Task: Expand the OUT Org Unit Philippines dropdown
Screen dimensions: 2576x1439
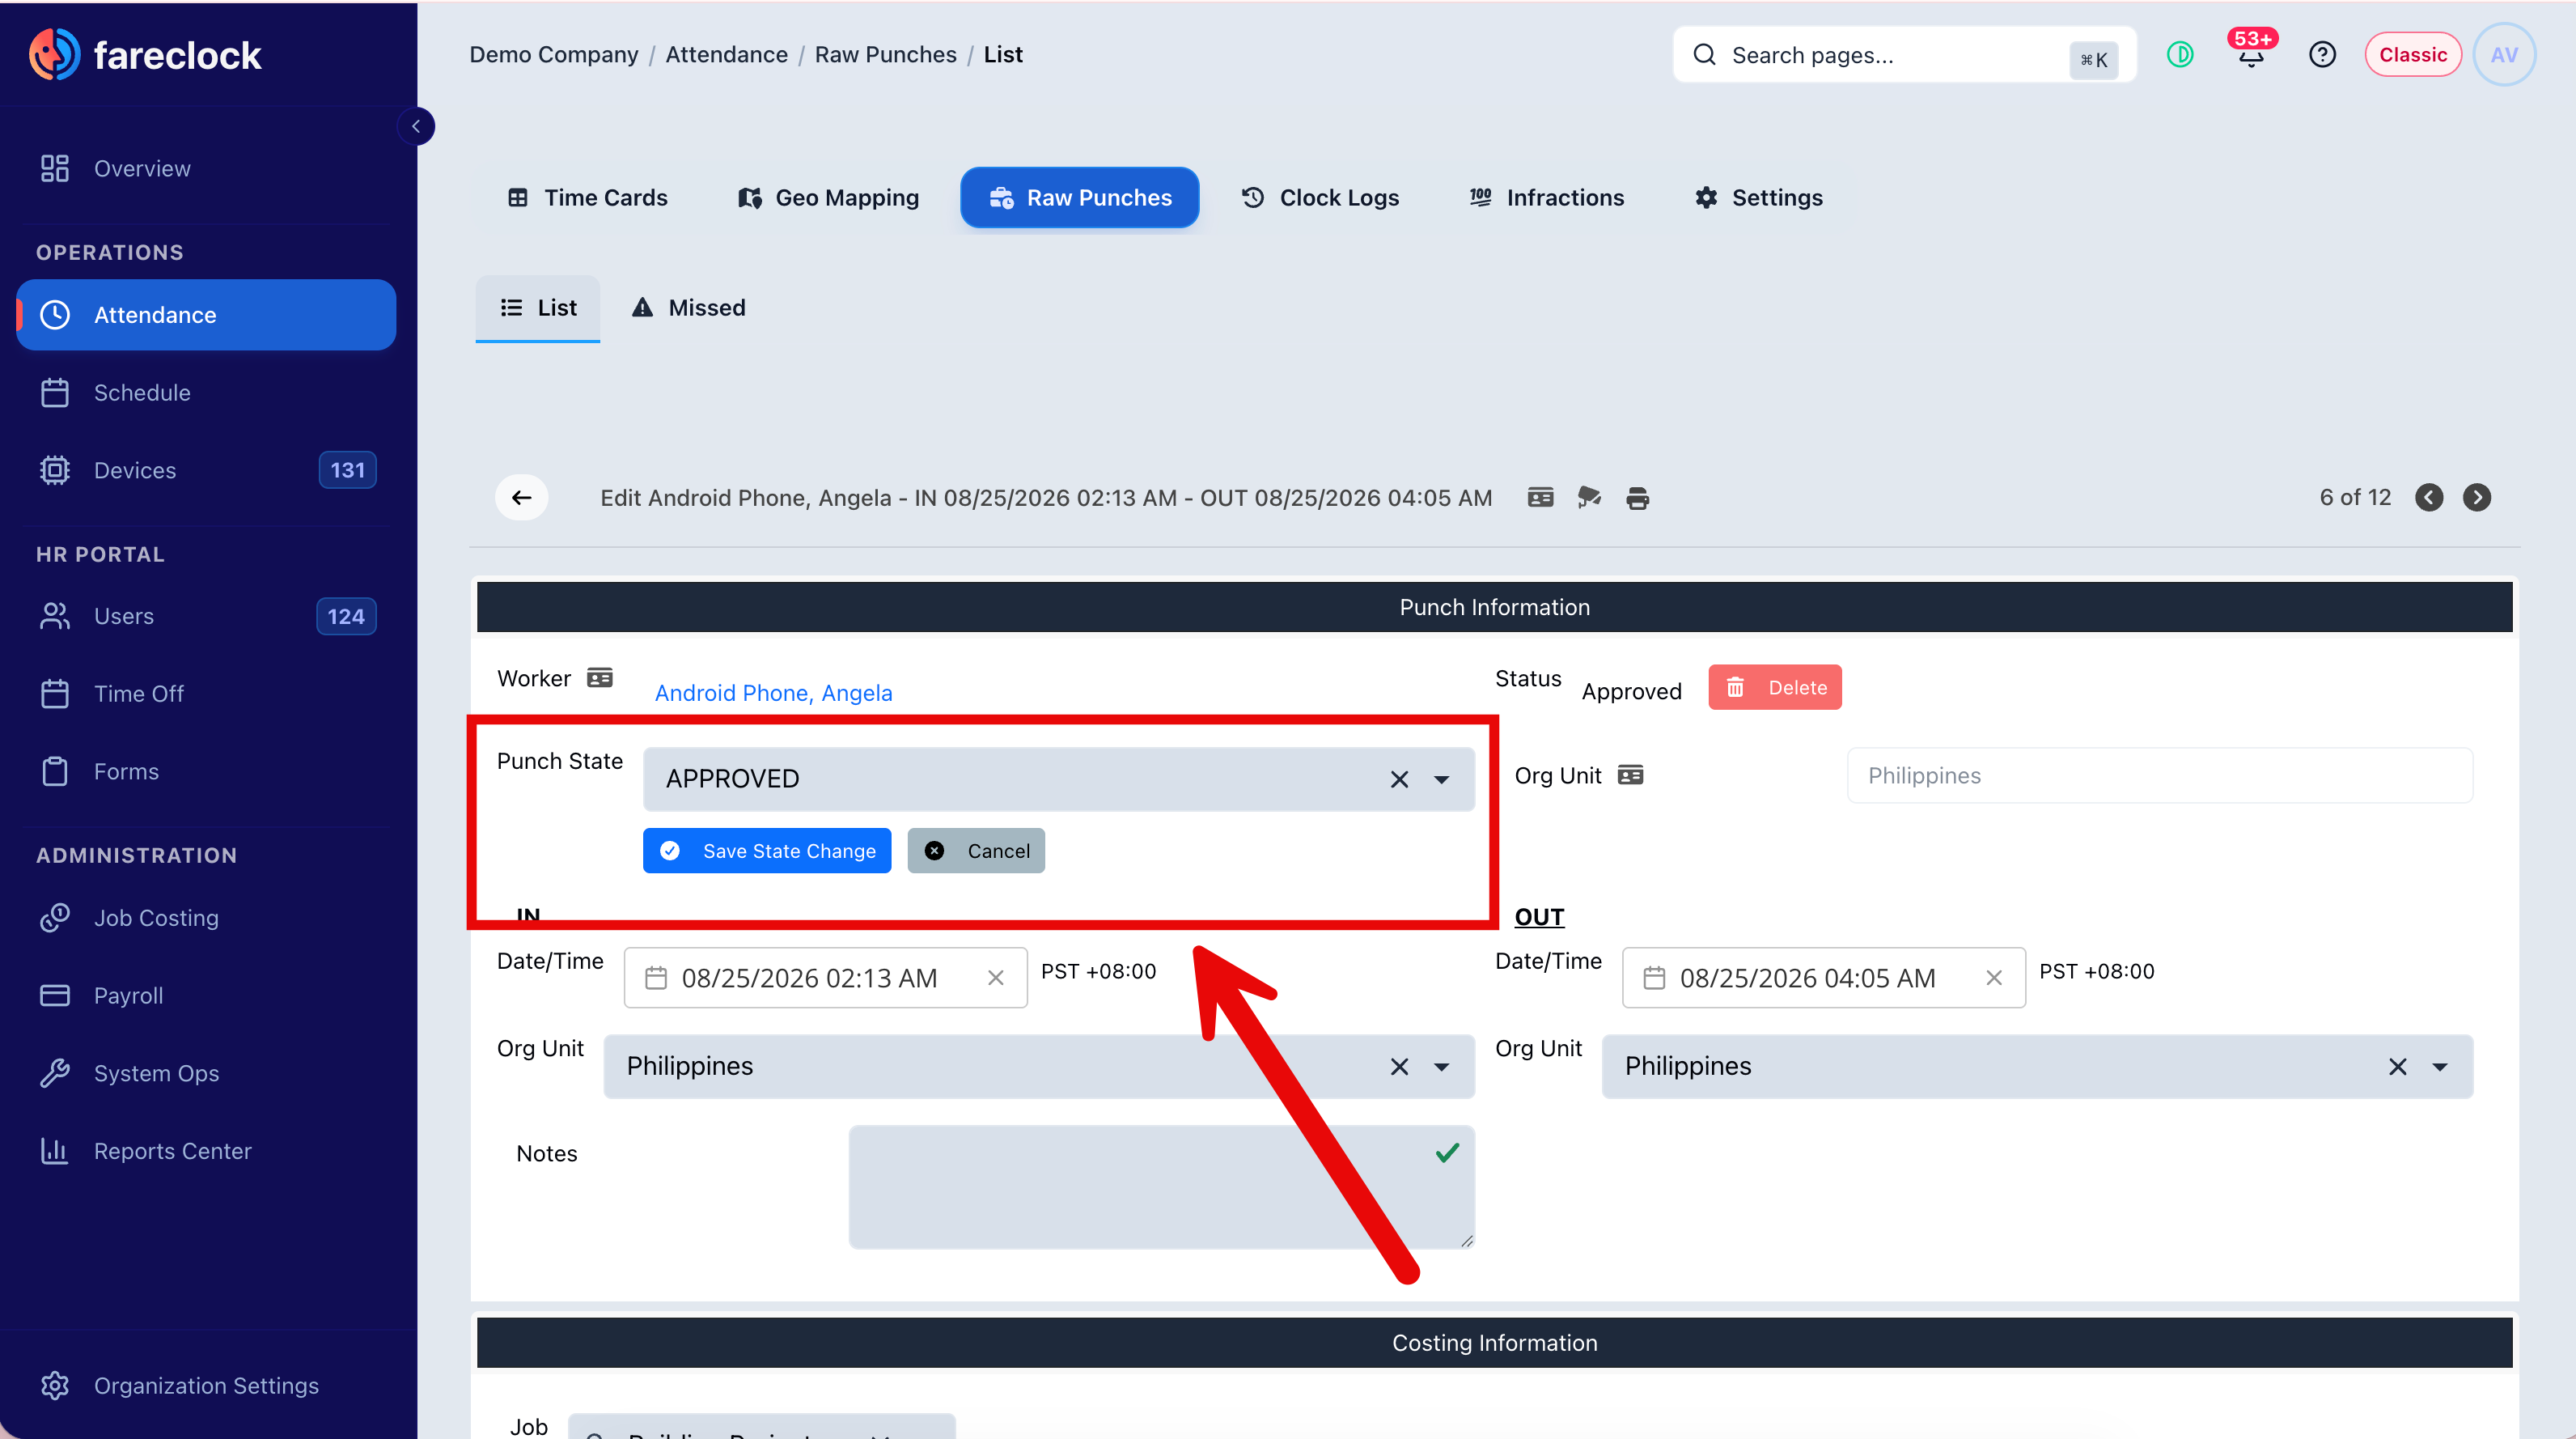Action: coord(2440,1067)
